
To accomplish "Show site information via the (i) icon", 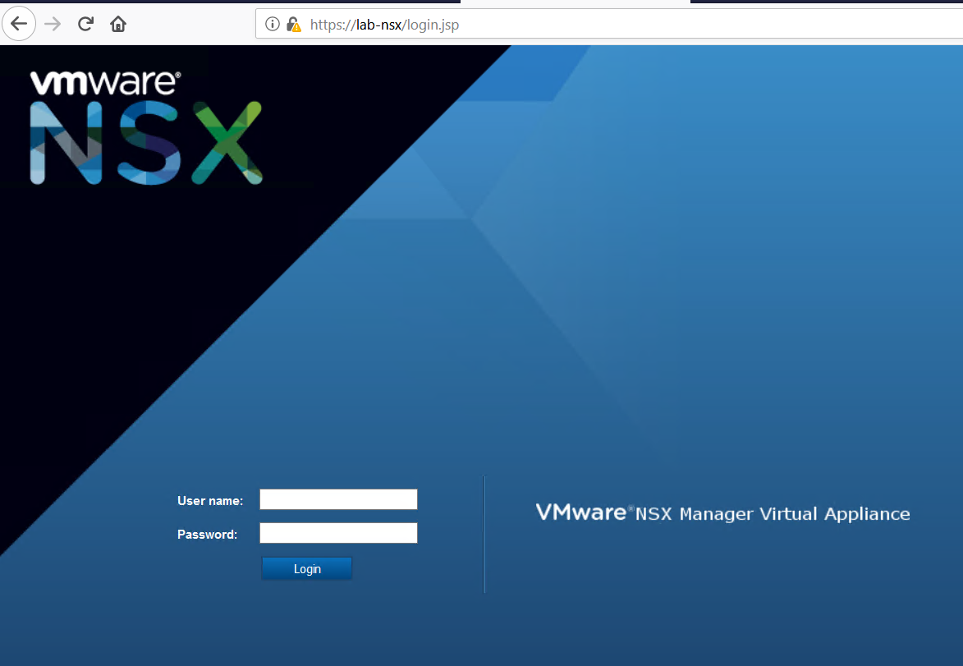I will click(273, 25).
